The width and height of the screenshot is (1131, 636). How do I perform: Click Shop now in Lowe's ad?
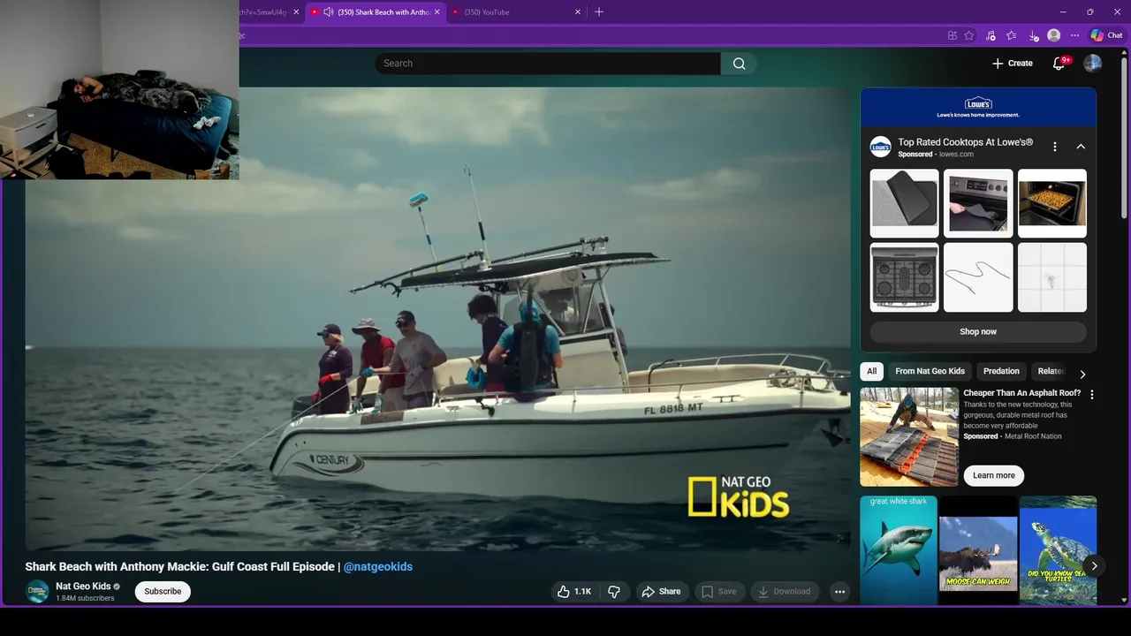point(978,332)
